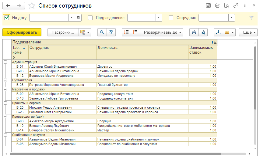Open print preview from the toolbar
The height and width of the screenshot is (159, 260).
tap(203, 32)
